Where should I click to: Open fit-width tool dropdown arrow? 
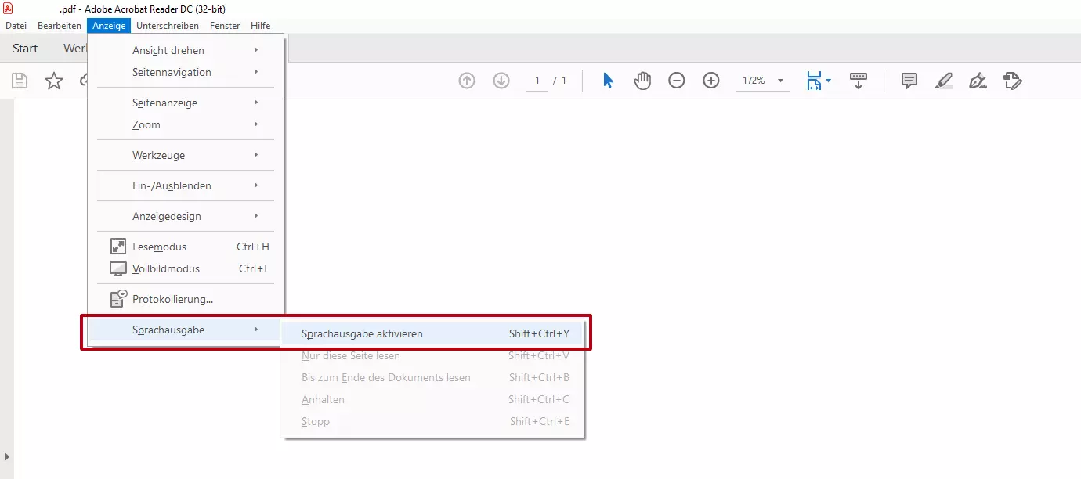(x=828, y=81)
